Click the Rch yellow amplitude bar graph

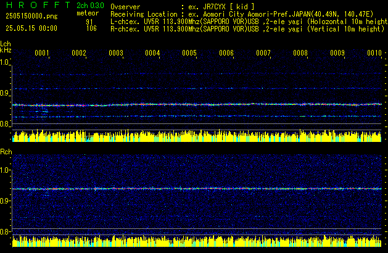pyautogui.click(x=197, y=241)
